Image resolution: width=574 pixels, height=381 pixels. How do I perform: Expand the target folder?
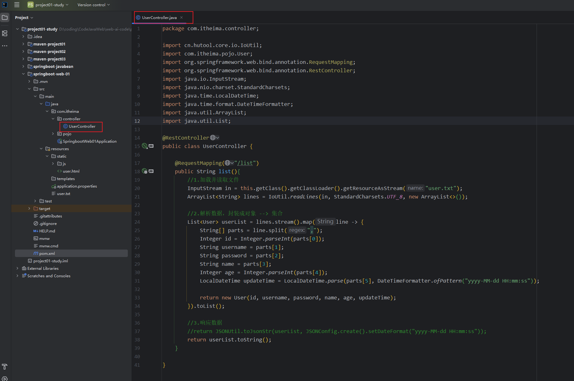[x=29, y=208]
